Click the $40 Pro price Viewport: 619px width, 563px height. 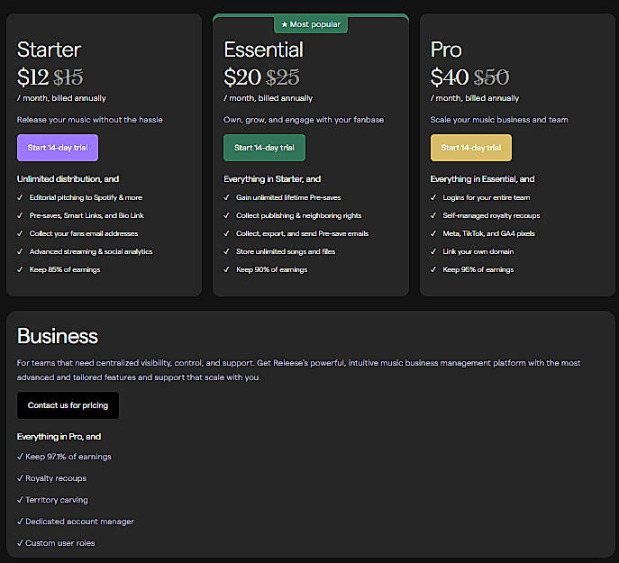[x=450, y=77]
